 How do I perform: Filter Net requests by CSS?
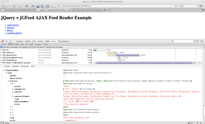tap(22, 44)
